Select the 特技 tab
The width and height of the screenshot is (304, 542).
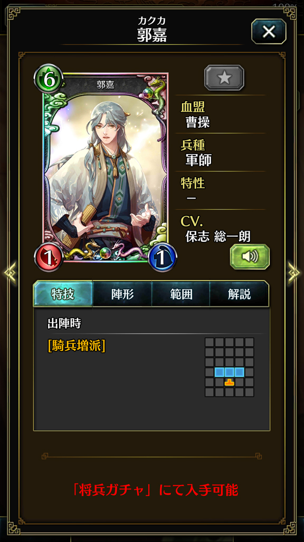click(x=63, y=294)
